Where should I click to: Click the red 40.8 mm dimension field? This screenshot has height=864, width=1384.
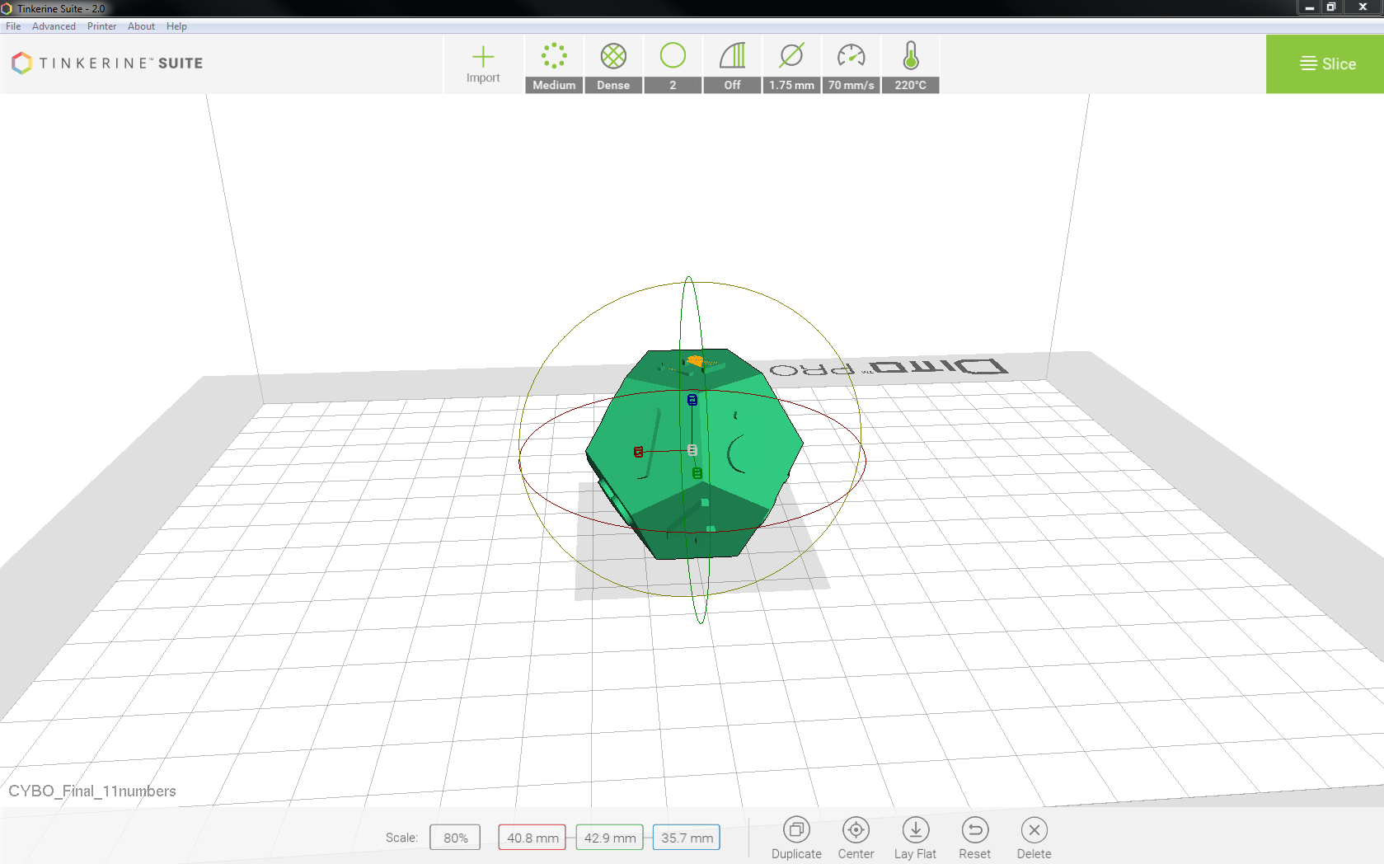point(532,838)
